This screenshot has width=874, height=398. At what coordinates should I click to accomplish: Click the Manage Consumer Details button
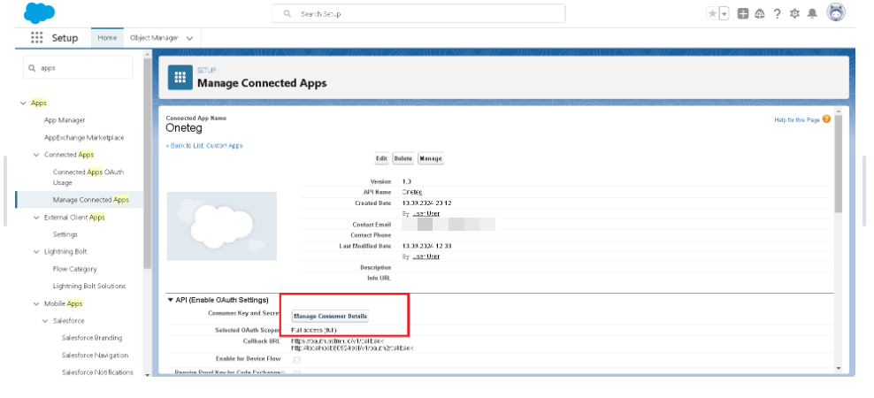pos(330,316)
